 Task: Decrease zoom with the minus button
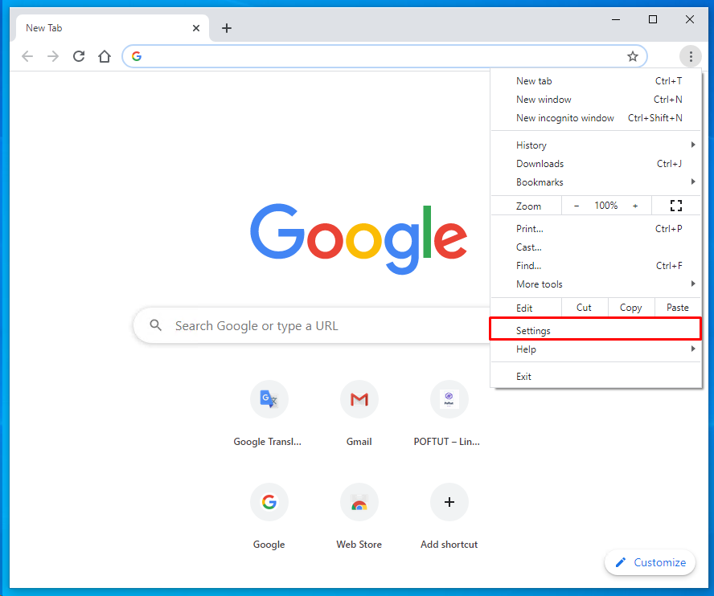pyautogui.click(x=577, y=206)
